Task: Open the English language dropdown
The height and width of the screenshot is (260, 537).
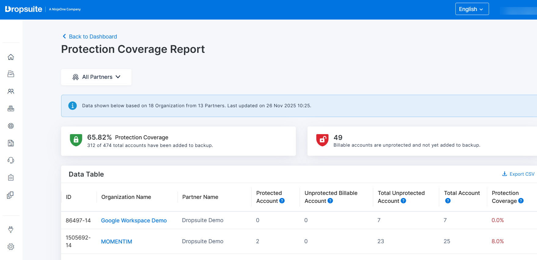Action: [472, 9]
